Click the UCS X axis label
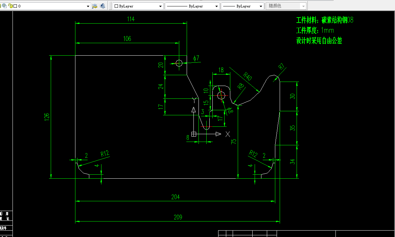 [x=228, y=134]
